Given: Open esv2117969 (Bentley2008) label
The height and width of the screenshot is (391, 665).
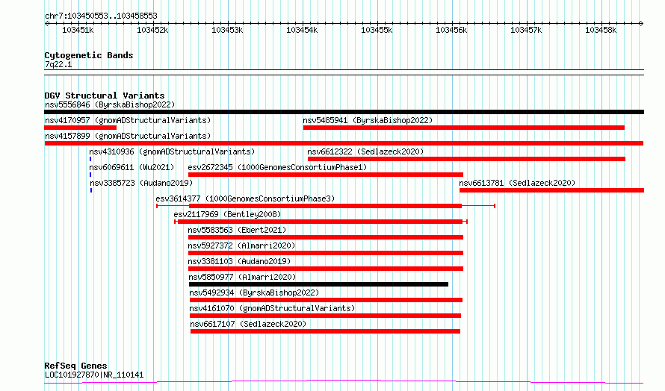Looking at the screenshot, I should [227, 214].
